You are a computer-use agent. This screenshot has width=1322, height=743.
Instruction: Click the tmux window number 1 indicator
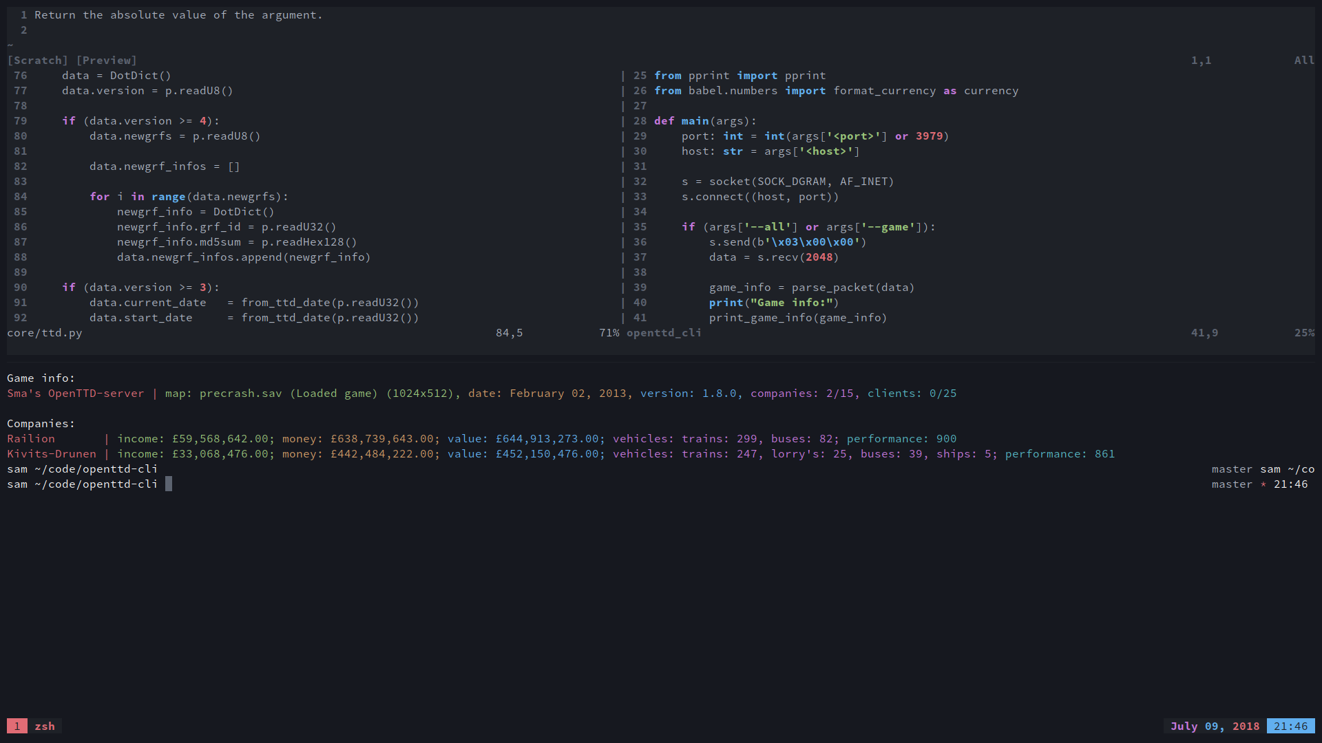coord(17,726)
